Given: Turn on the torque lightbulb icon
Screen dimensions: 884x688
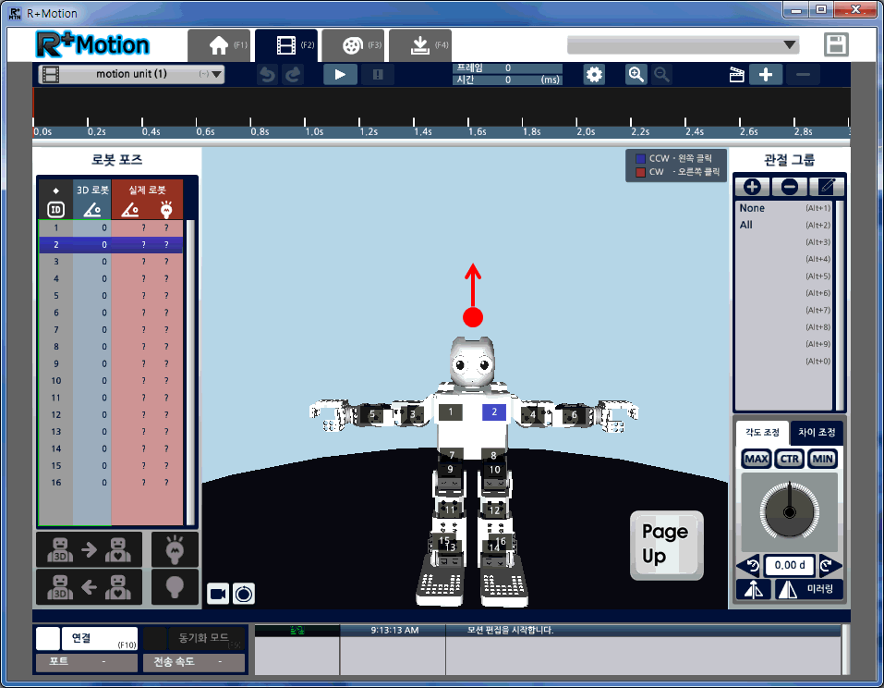Looking at the screenshot, I should click(x=175, y=548).
